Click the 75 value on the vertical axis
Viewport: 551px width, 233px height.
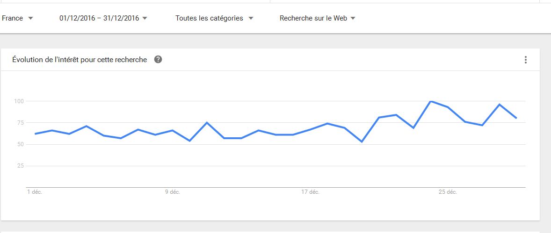(x=20, y=123)
